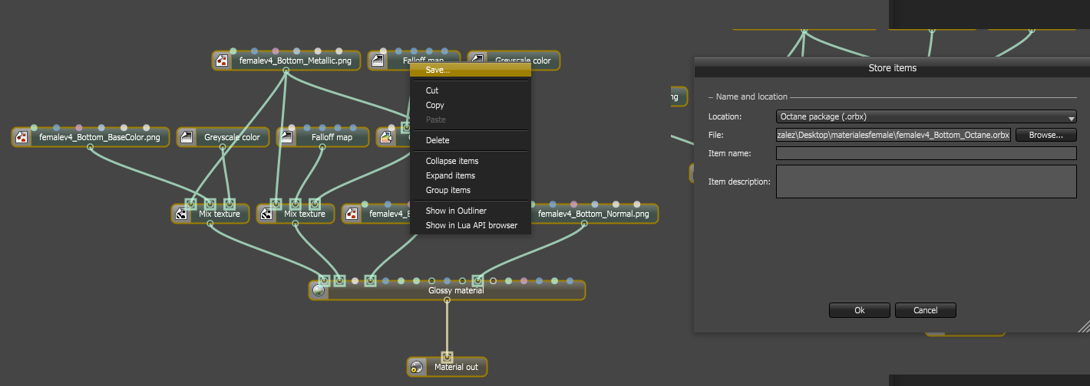This screenshot has width=1090, height=386.
Task: Click first input pin of left Mix texture
Action: 190,204
